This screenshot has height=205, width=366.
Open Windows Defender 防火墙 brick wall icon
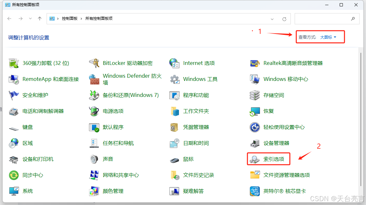(x=94, y=79)
